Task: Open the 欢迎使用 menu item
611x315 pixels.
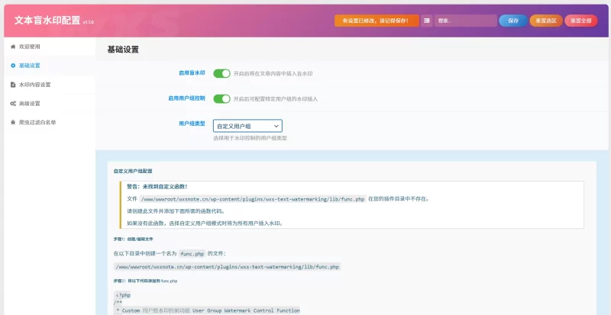Action: 50,47
